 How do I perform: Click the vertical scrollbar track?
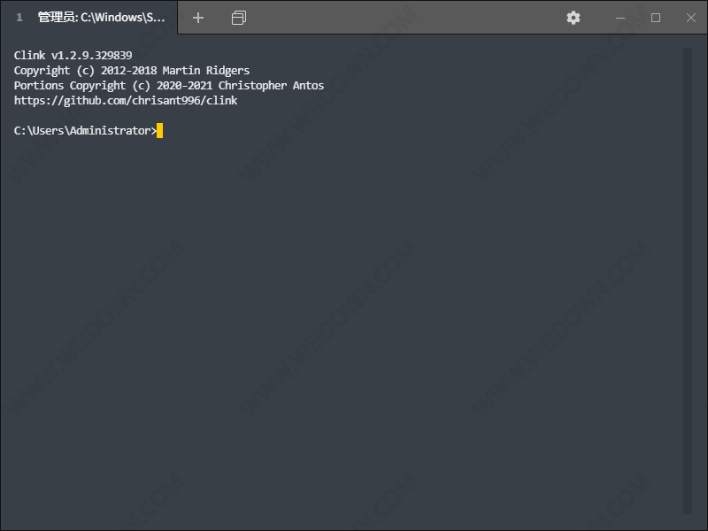pos(688,281)
